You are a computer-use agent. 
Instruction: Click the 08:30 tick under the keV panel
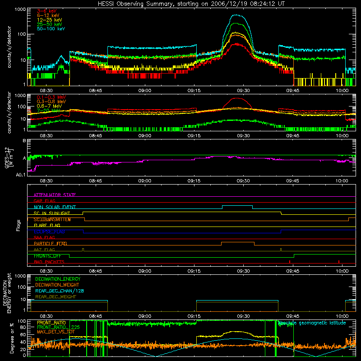point(46,91)
